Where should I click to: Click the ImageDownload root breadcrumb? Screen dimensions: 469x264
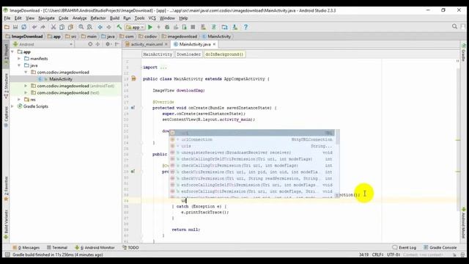point(24,37)
